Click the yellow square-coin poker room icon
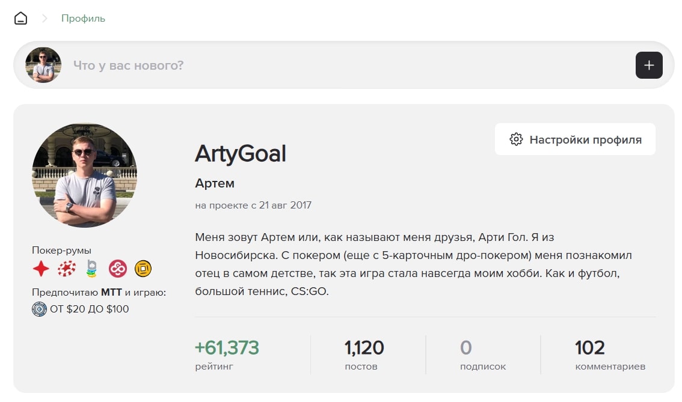Viewport: 682px width, 402px height. [143, 269]
